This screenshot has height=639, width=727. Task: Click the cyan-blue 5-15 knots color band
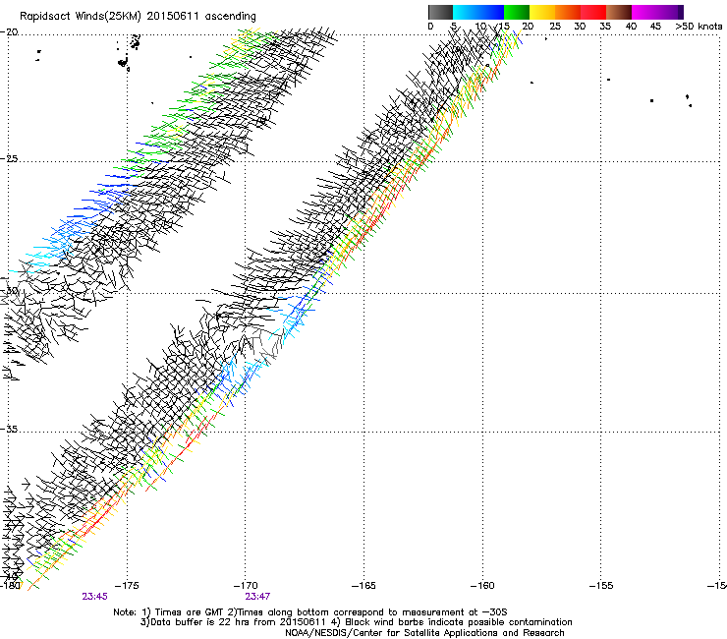point(478,12)
